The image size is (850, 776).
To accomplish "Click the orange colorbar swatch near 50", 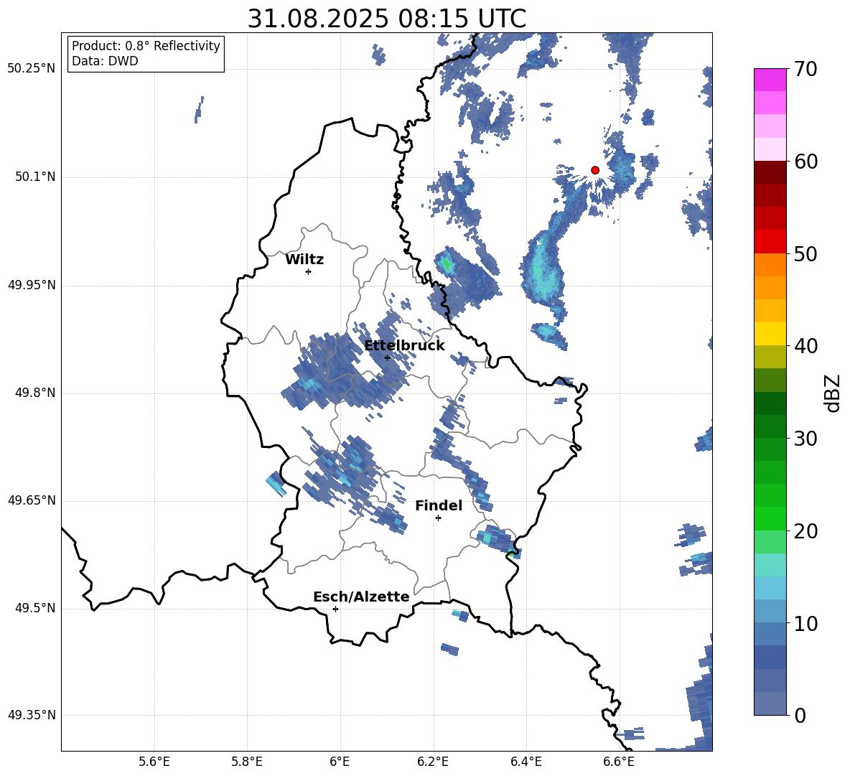I will coord(770,265).
